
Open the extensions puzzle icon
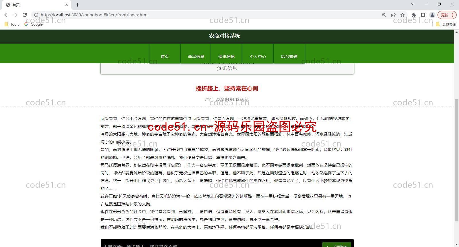click(x=414, y=15)
